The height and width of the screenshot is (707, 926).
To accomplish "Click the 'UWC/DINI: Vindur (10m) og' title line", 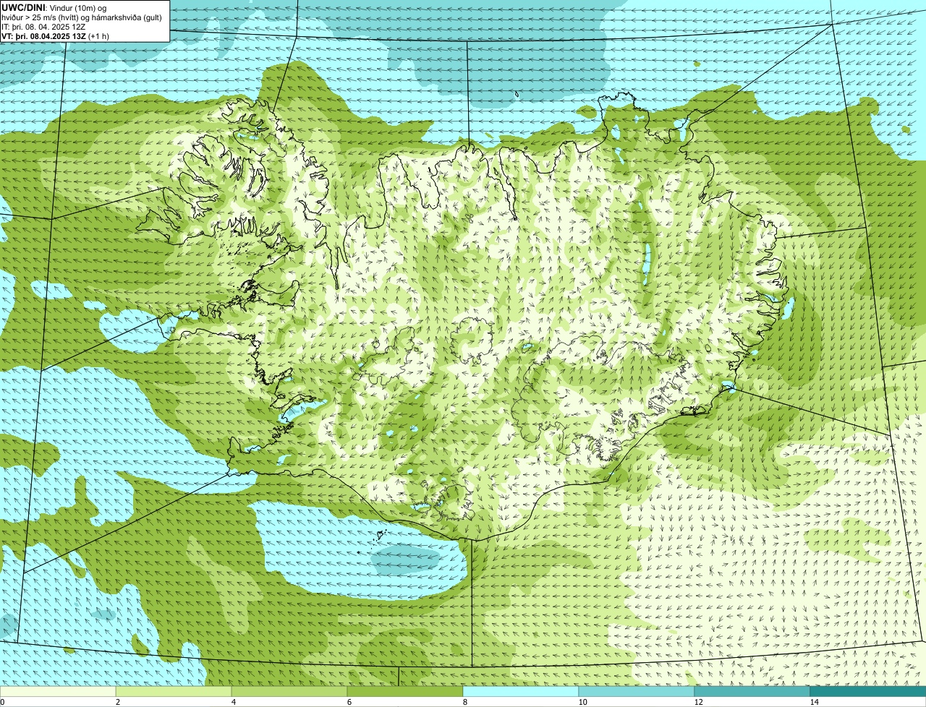I will click(54, 8).
